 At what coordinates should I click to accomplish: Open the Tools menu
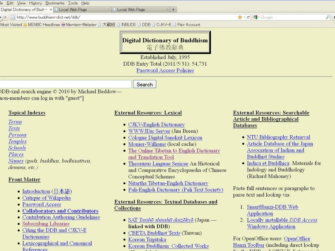tap(73, 3)
